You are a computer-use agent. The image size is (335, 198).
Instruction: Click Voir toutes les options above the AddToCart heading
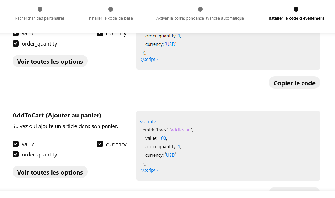[50, 61]
